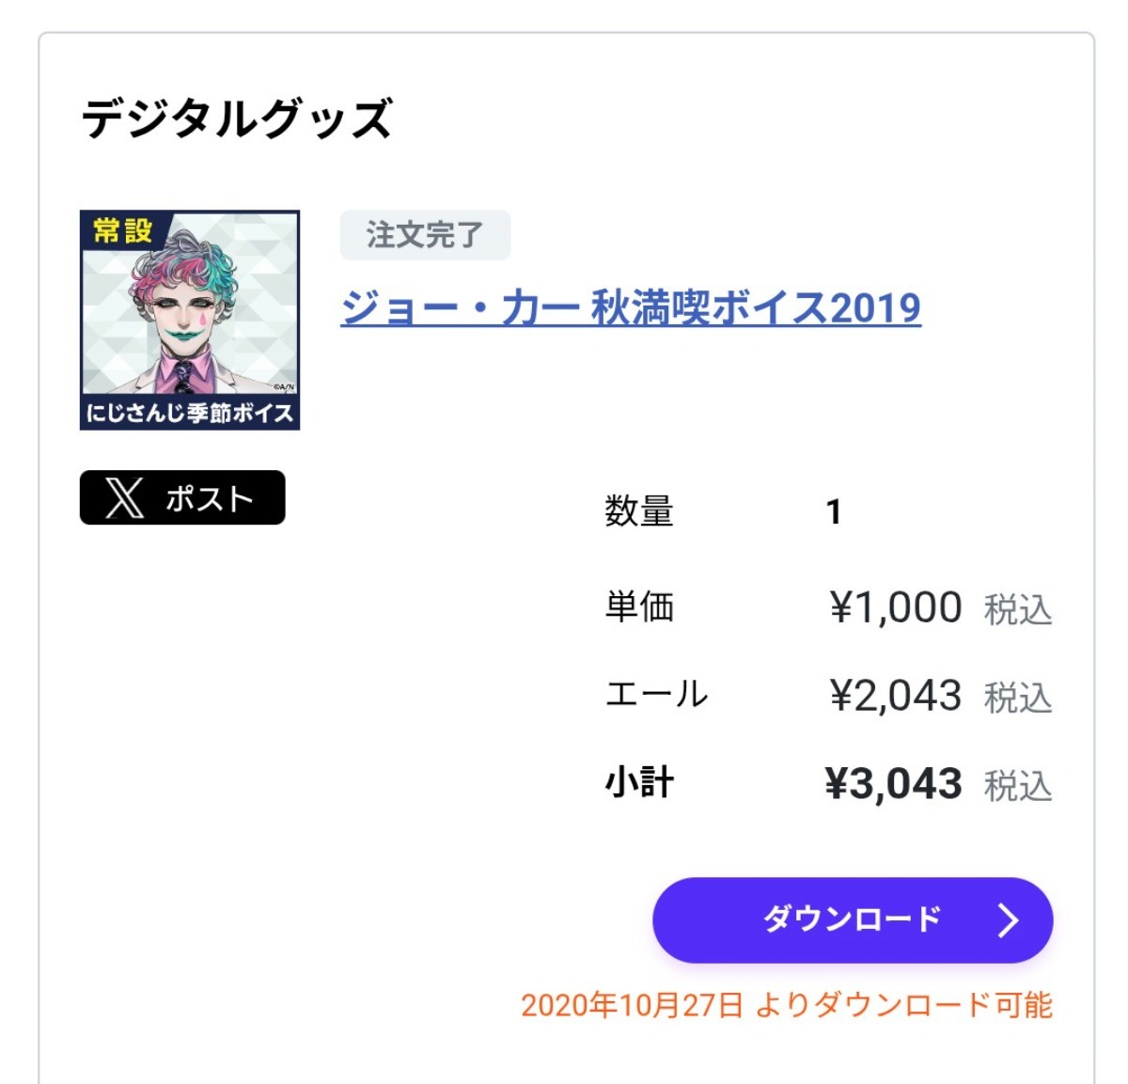
Task: Click the にじさんじ季節ボイス caption on the thumbnail
Action: (x=190, y=413)
